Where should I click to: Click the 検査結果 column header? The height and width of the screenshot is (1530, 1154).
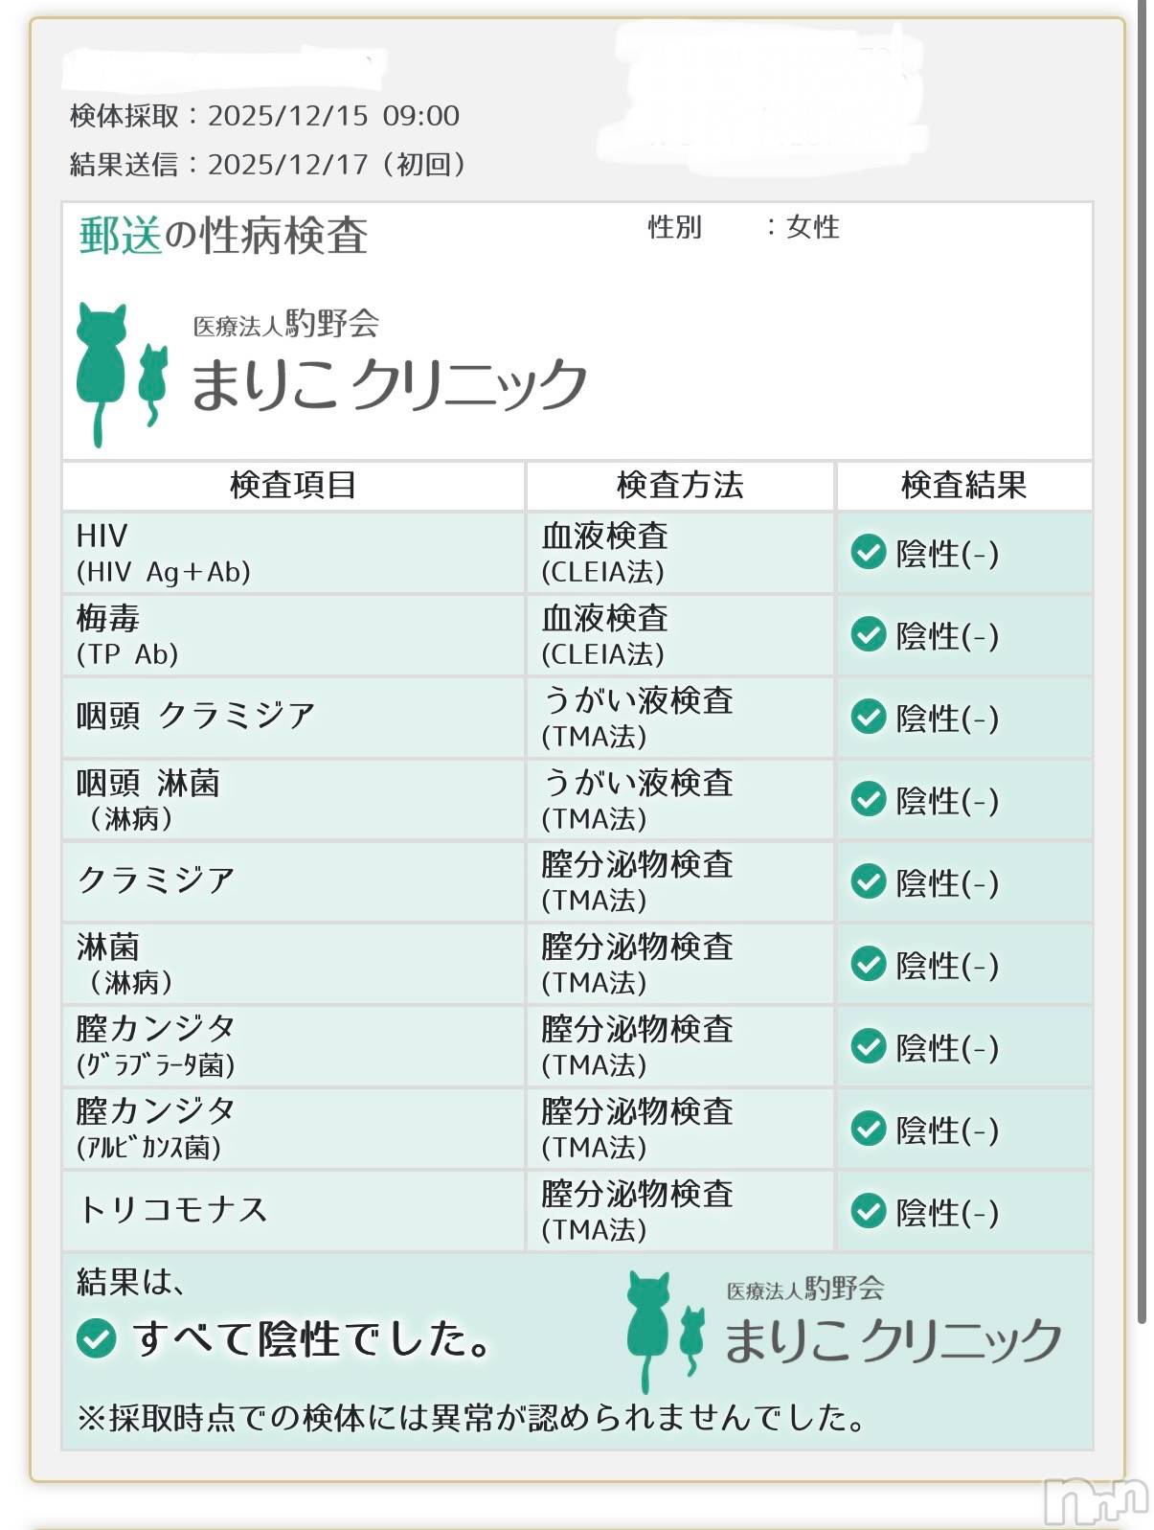tap(964, 486)
